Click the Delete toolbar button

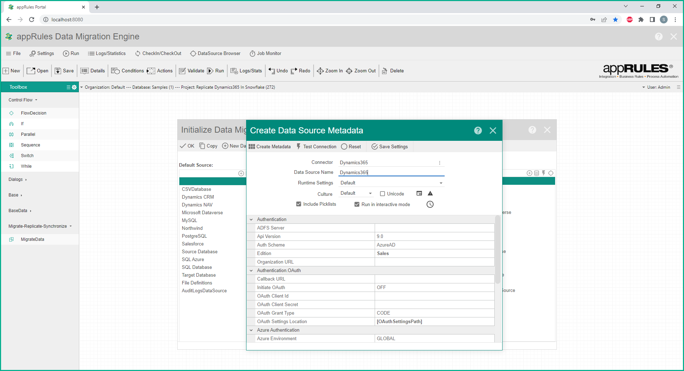tap(393, 71)
